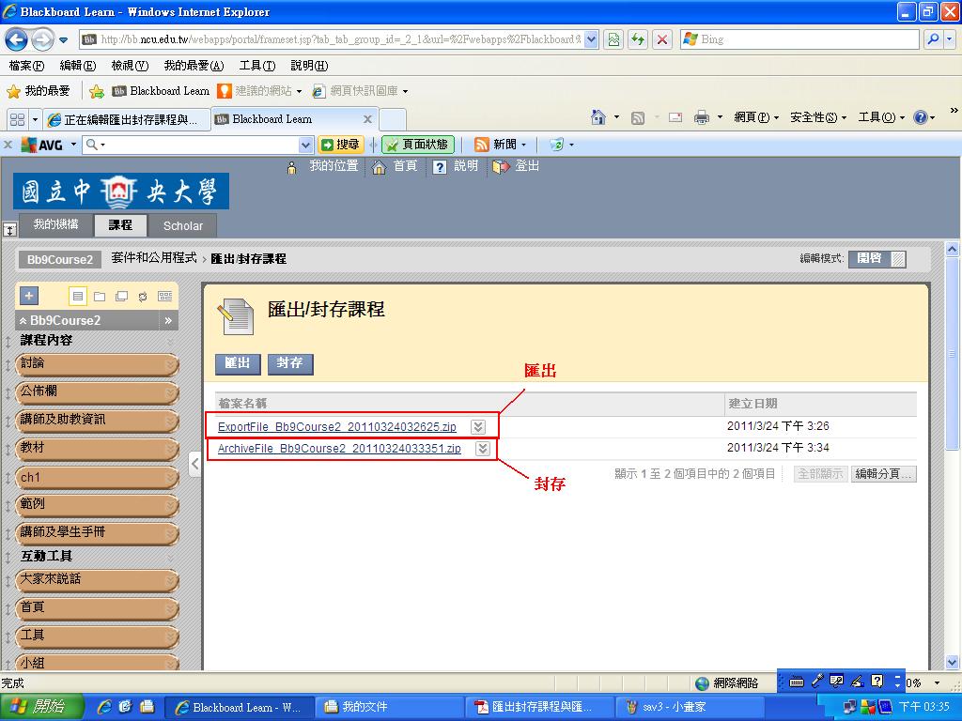Click the refresh page icon beside address bar

coord(638,39)
